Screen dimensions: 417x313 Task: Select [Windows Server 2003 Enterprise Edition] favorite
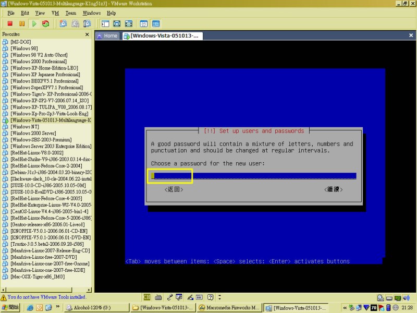pos(51,146)
